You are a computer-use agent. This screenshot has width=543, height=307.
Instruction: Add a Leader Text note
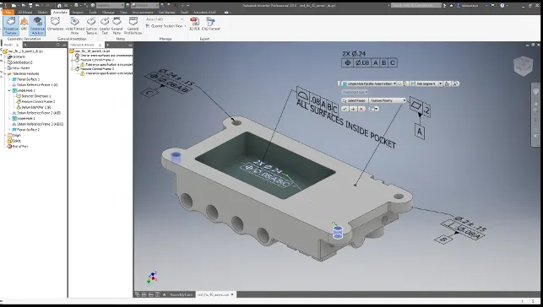105,26
